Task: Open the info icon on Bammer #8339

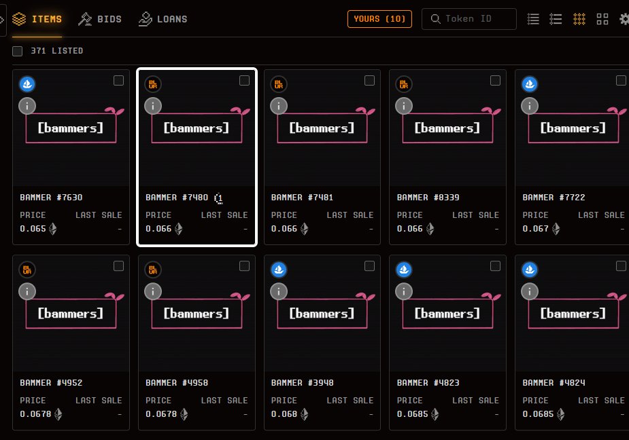Action: 404,106
